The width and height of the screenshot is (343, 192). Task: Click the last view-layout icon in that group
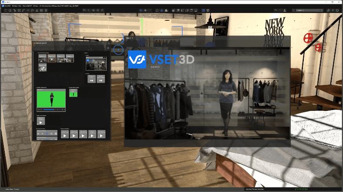(x=196, y=10)
